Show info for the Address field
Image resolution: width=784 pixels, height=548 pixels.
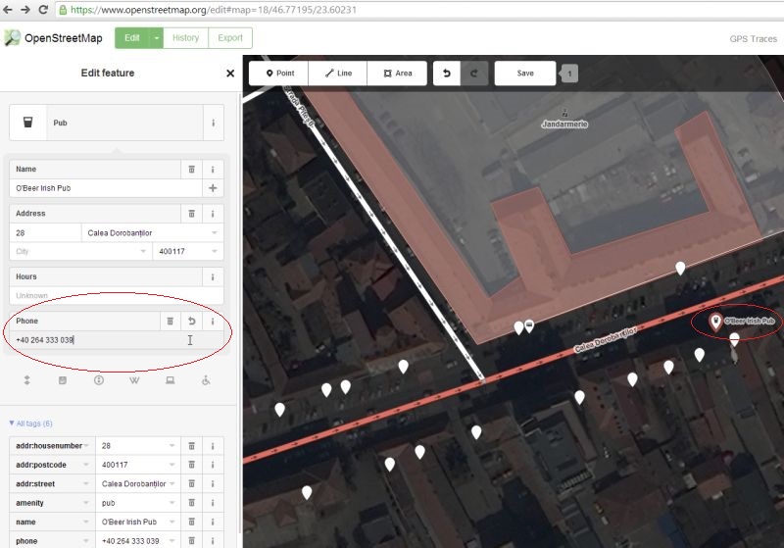coord(213,214)
